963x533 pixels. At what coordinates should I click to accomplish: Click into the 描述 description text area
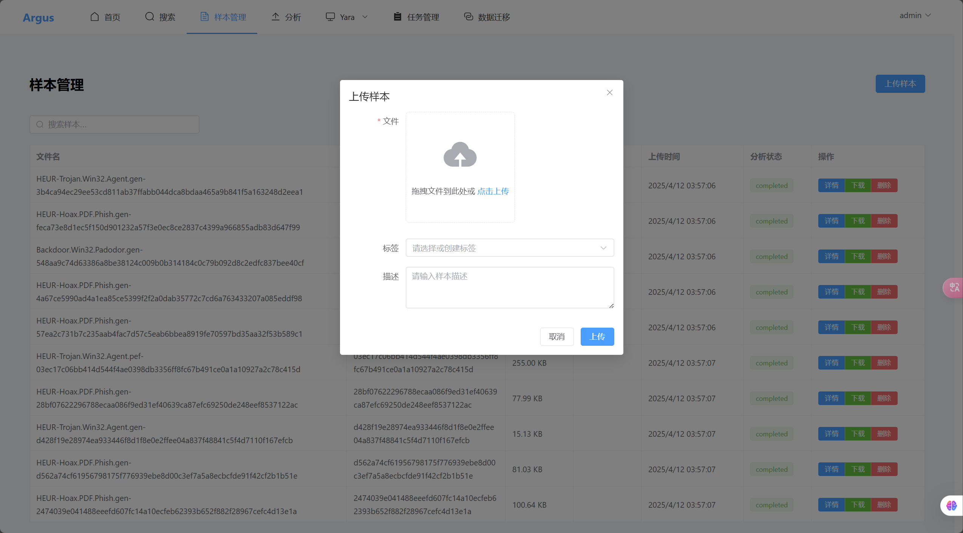[509, 288]
